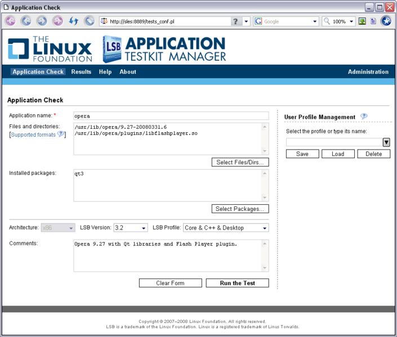Open the address bar history dropdown
The image size is (397, 337).
point(246,21)
